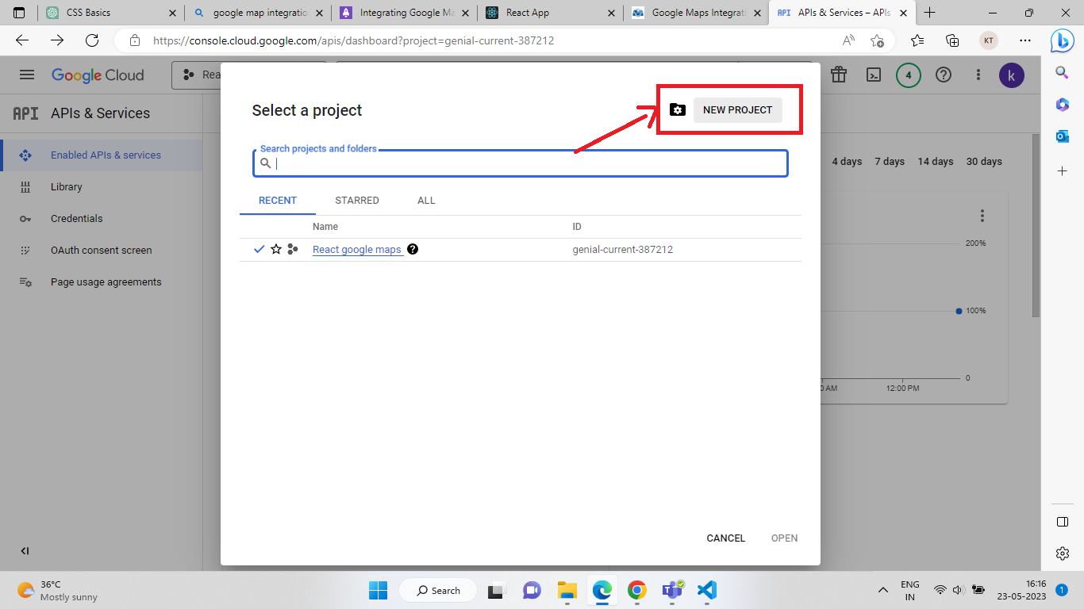
Task: Open the Cloud Shell terminal icon
Action: [873, 75]
